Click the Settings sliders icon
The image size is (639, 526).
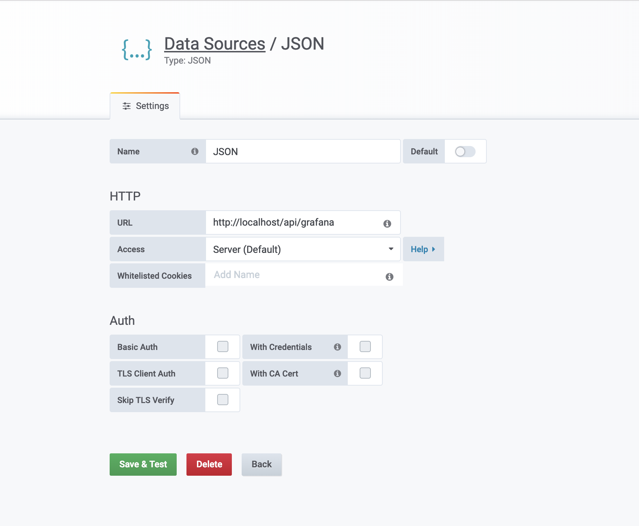tap(126, 106)
